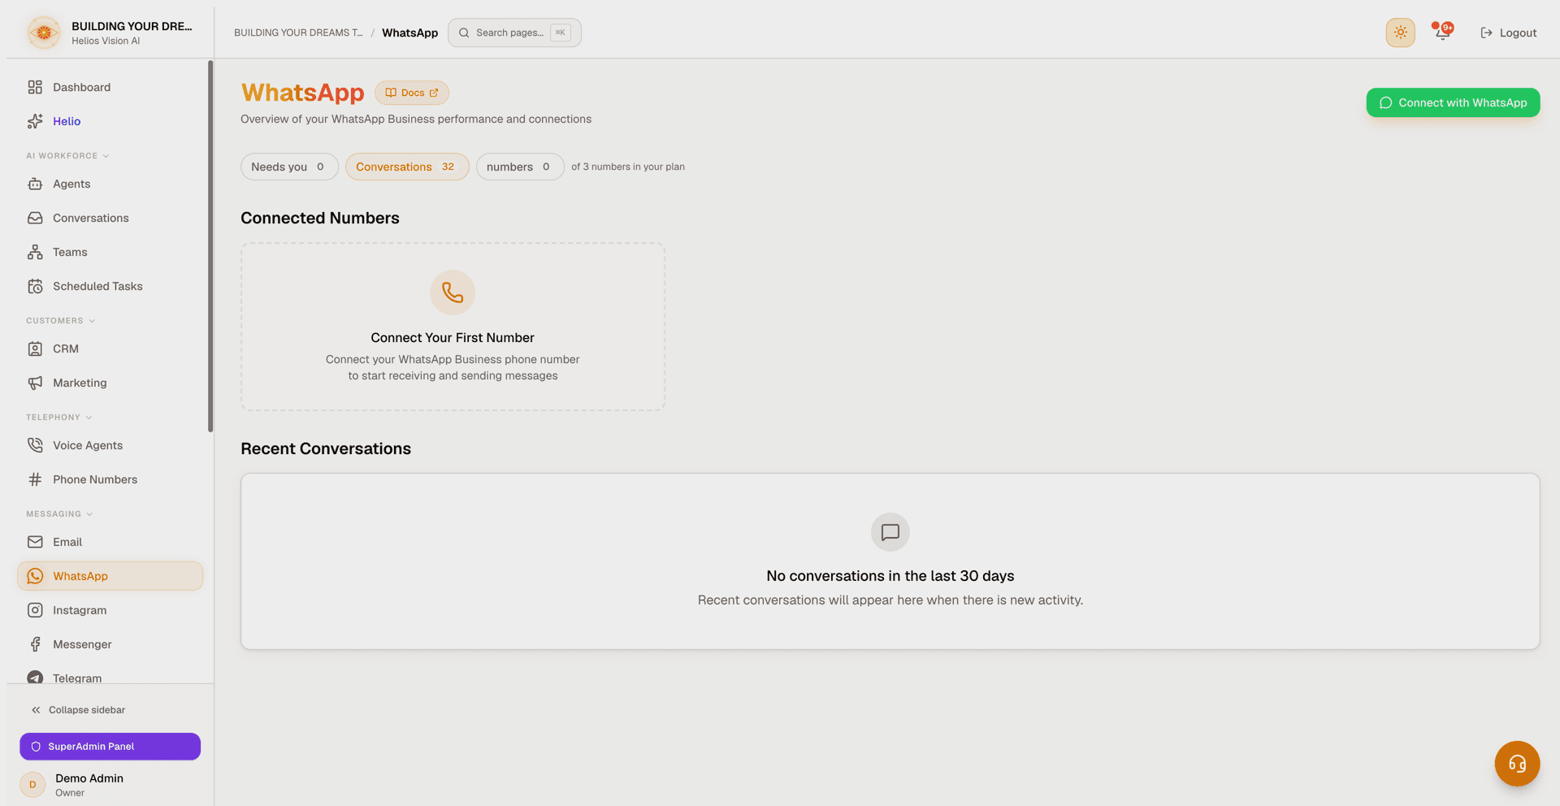The height and width of the screenshot is (806, 1560).
Task: Open notifications bell with 9+ badge
Action: pyautogui.click(x=1442, y=32)
